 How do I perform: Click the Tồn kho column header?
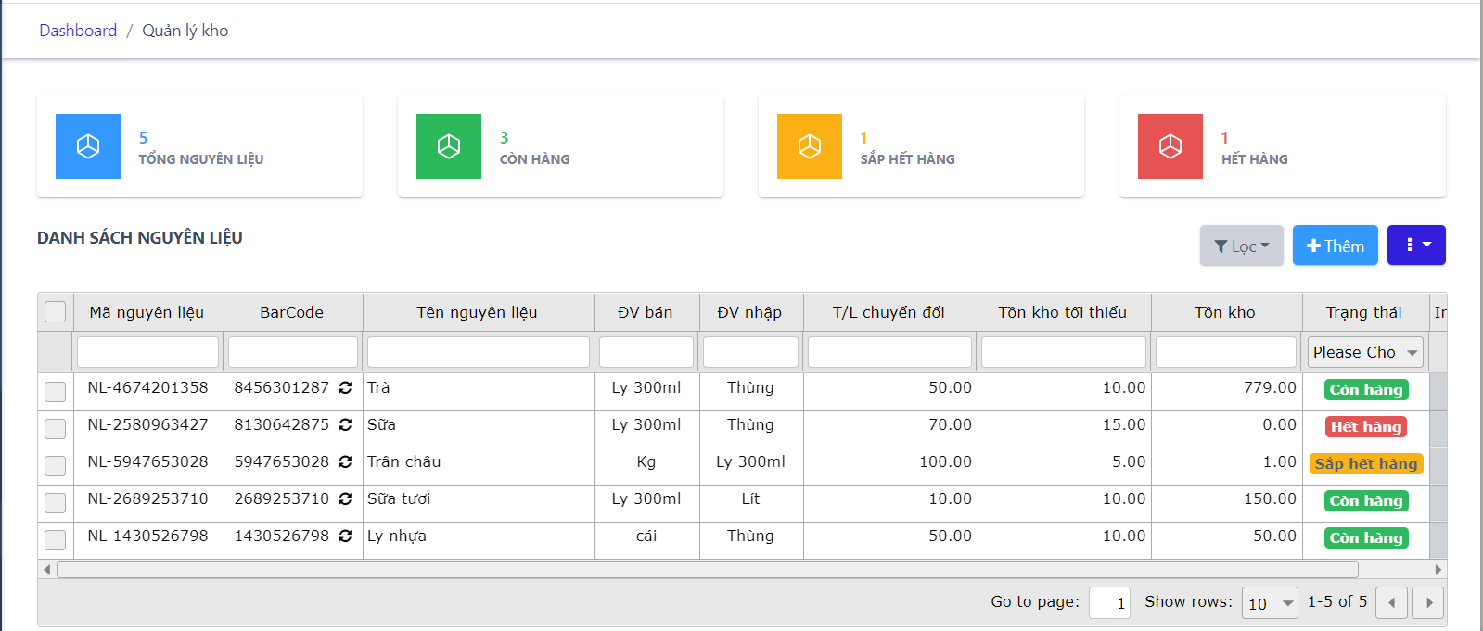1224,312
